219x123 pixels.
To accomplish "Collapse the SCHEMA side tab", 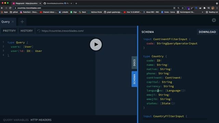I will tap(134, 79).
